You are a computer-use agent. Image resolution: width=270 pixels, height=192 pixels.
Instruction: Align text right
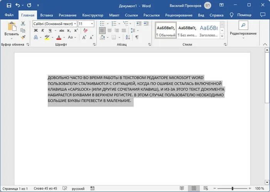[117, 30]
